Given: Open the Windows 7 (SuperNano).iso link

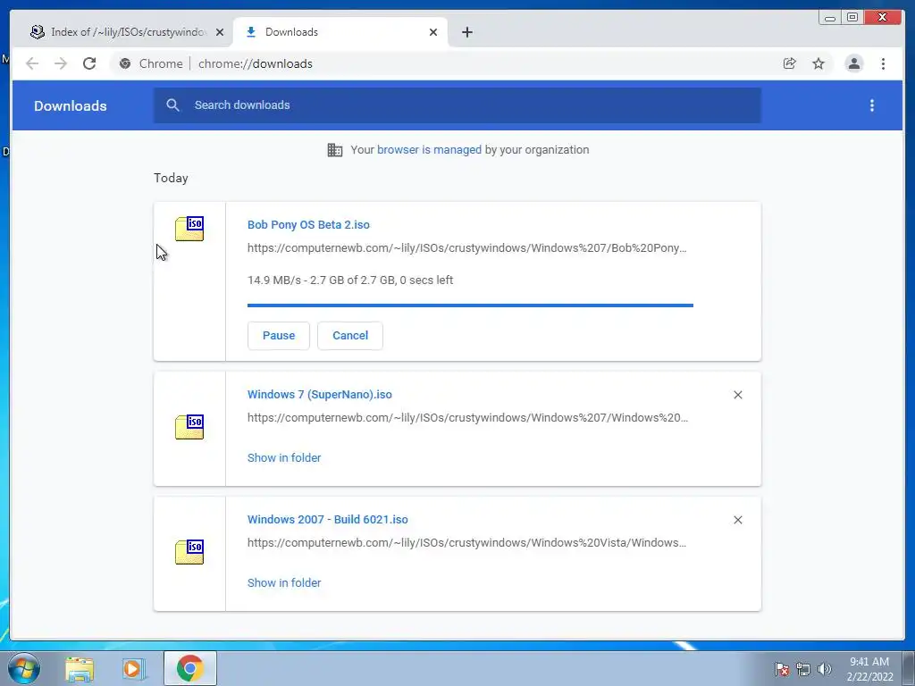Looking at the screenshot, I should pyautogui.click(x=319, y=394).
